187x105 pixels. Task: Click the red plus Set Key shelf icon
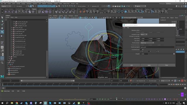81,12
